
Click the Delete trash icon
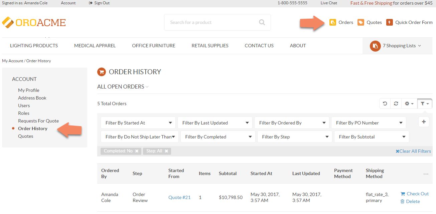(x=402, y=201)
